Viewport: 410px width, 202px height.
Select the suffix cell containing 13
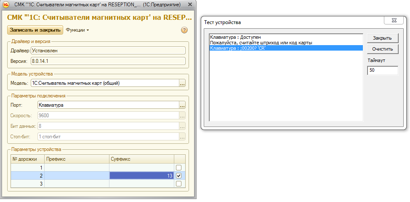click(x=141, y=175)
